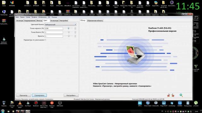Click the left rotate image icon in VueScan
The height and width of the screenshot is (113, 202).
[169, 95]
